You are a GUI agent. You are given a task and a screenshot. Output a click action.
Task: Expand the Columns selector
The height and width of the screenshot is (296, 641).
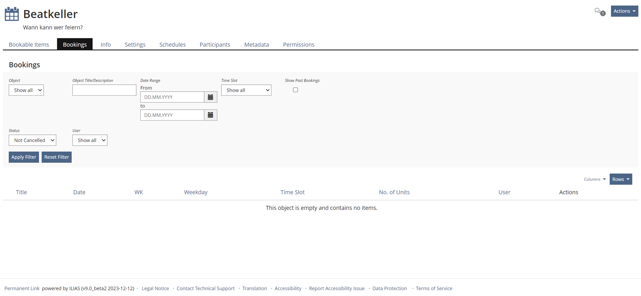tap(595, 179)
